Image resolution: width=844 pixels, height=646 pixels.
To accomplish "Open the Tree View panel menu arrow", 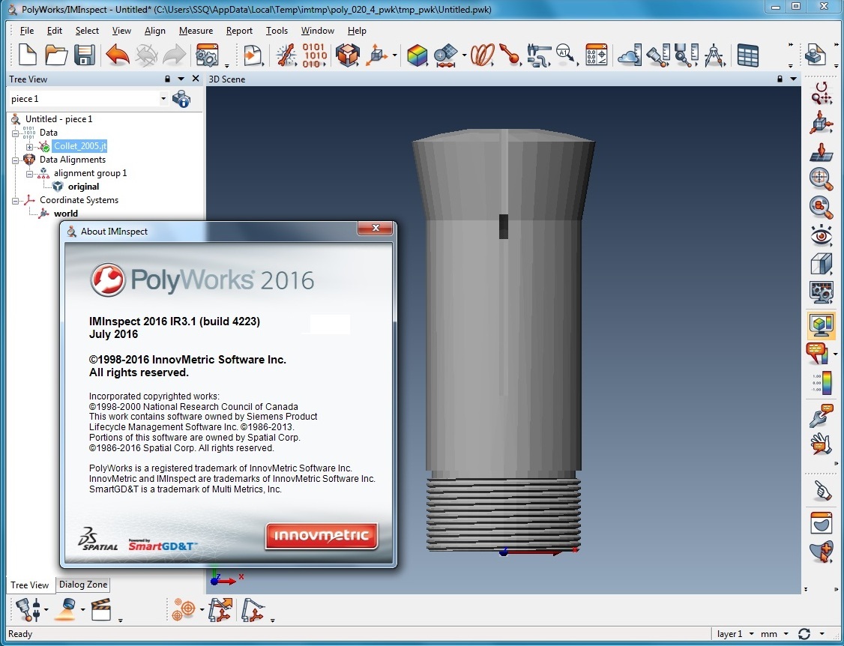I will [x=181, y=79].
